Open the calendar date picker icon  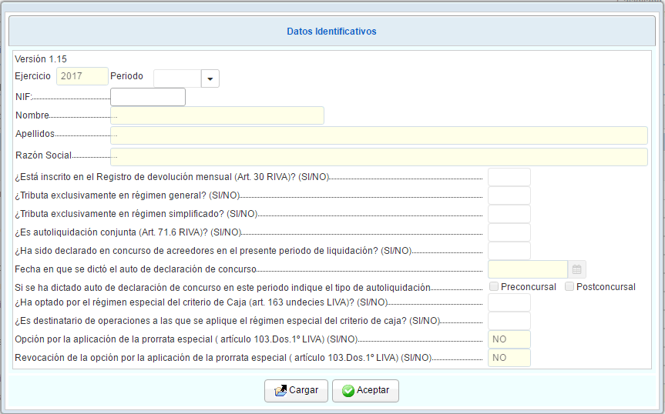(576, 269)
